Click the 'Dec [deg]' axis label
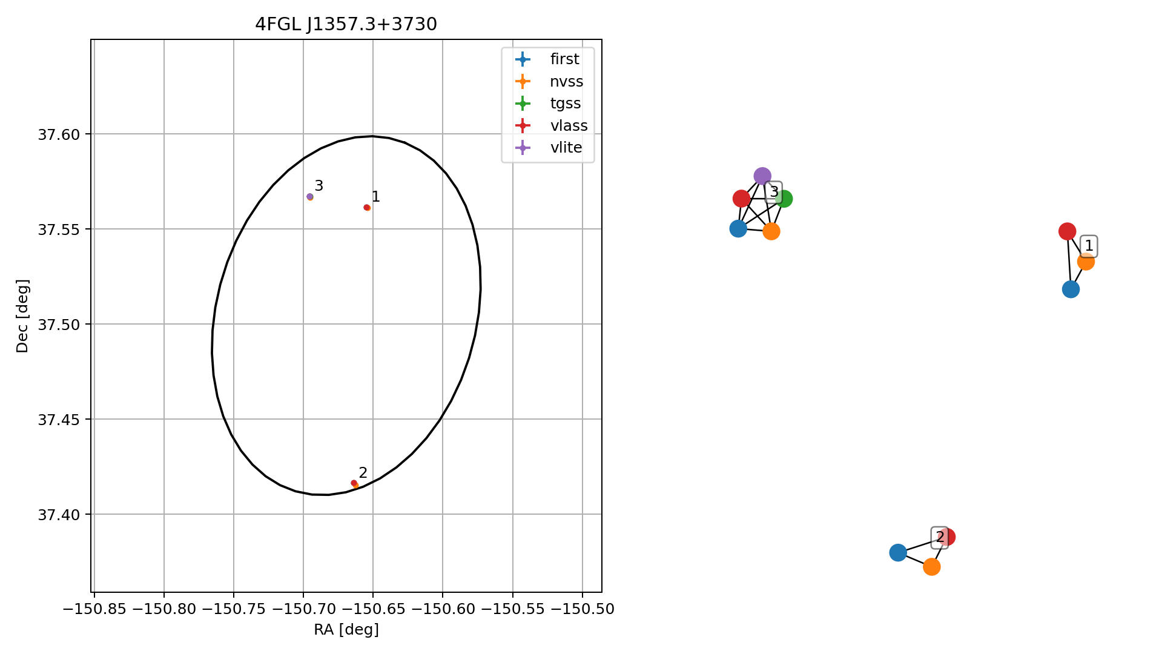This screenshot has height=654, width=1162. (22, 316)
